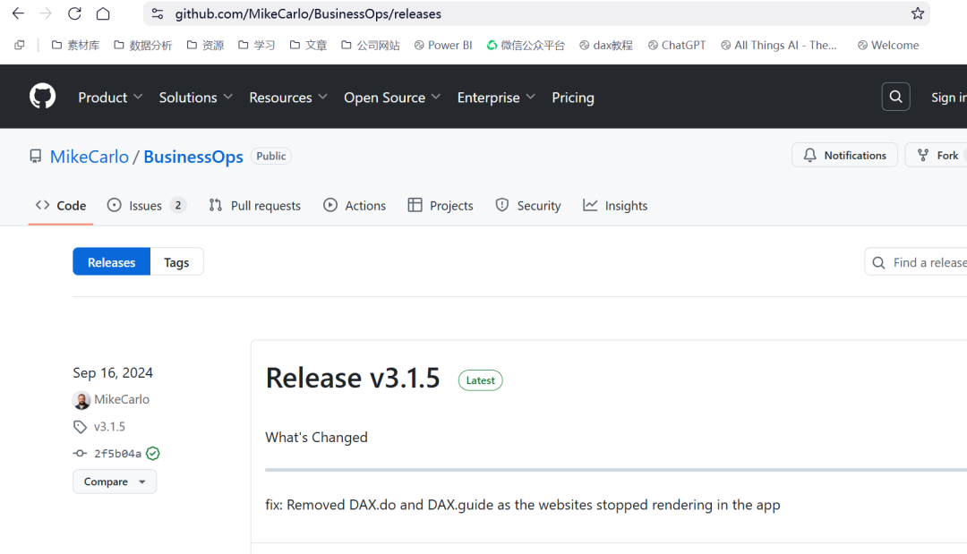The height and width of the screenshot is (554, 967).
Task: Open the Projects tab
Action: tap(441, 206)
